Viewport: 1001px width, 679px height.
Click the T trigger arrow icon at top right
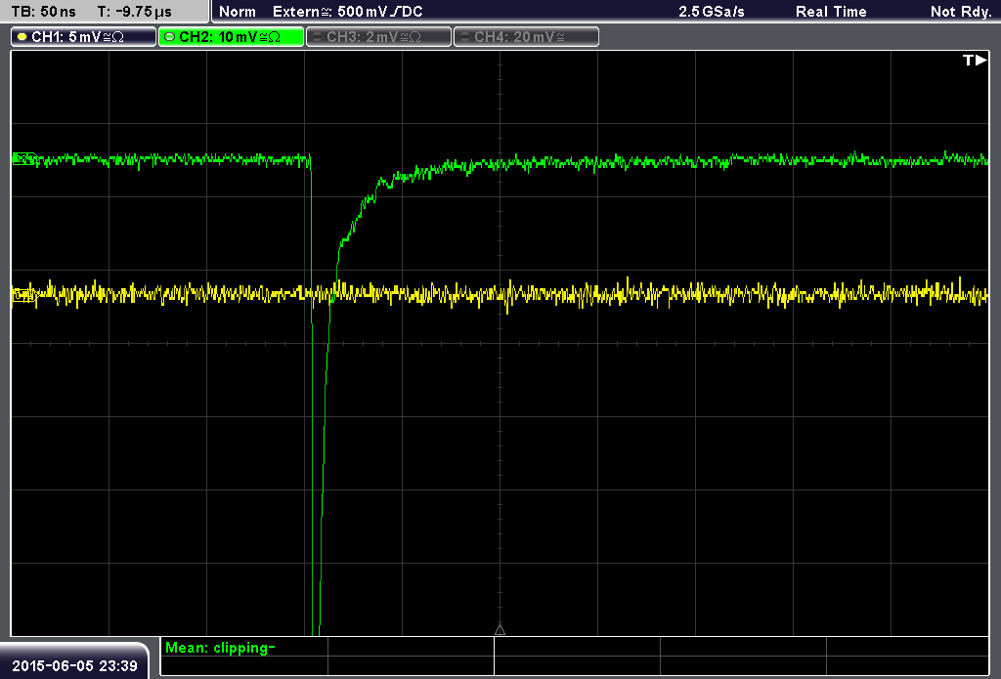tap(975, 60)
